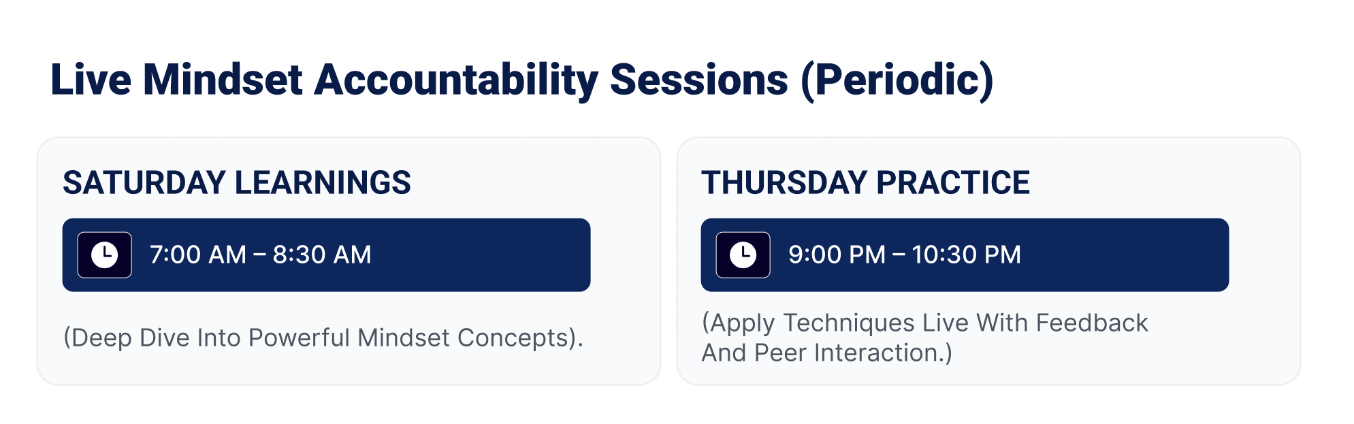Click the word Accountability in the heading

pyautogui.click(x=455, y=80)
